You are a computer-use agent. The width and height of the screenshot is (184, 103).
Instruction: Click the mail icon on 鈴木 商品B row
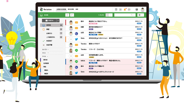(x=76, y=22)
